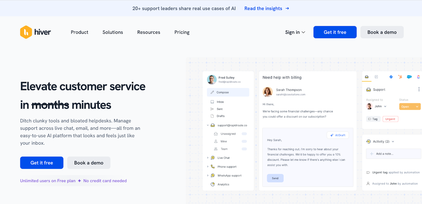Click the Phone support handset icon

[x=213, y=167]
